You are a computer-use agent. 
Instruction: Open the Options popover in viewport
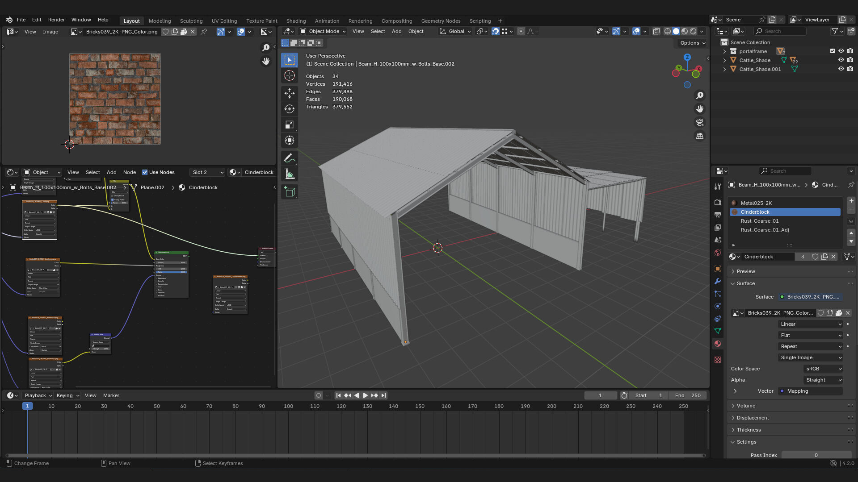pos(692,43)
